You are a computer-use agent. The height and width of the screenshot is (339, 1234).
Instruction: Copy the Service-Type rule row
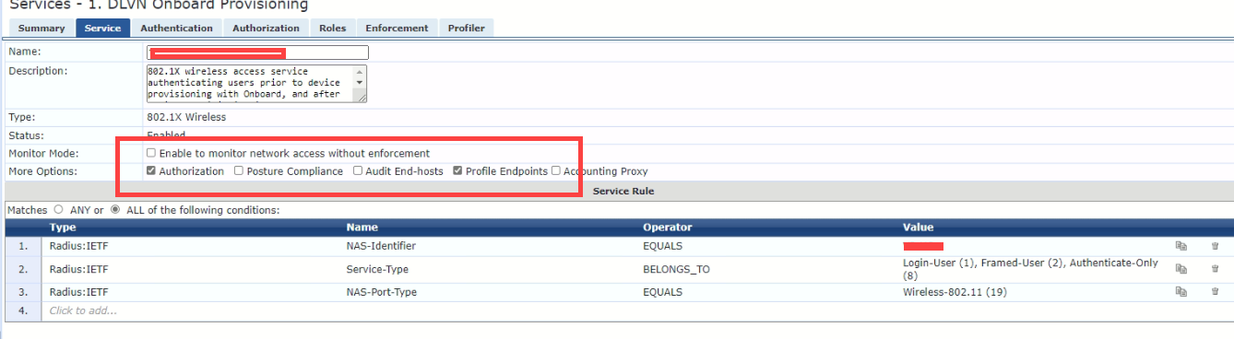click(x=1181, y=269)
